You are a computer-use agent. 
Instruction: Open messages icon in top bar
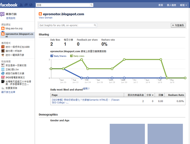26,5
